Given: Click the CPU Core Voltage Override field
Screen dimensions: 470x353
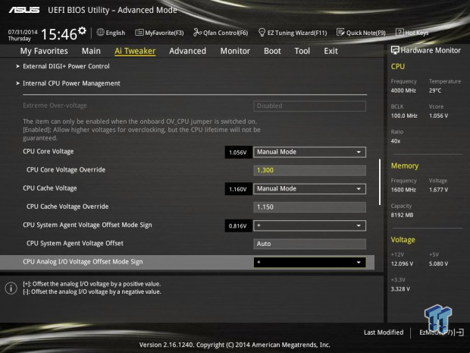Looking at the screenshot, I should pos(309,170).
